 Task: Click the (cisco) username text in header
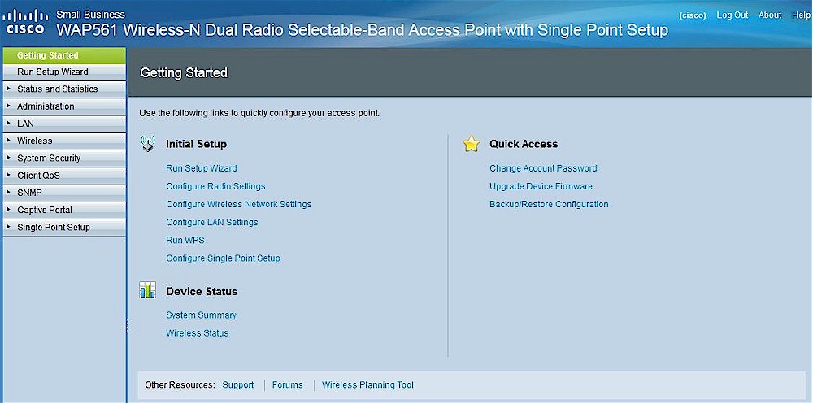pyautogui.click(x=692, y=15)
